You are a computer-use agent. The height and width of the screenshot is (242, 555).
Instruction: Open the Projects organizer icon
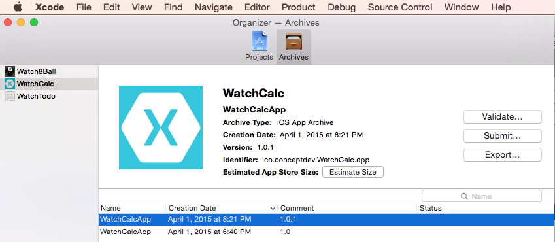(259, 42)
